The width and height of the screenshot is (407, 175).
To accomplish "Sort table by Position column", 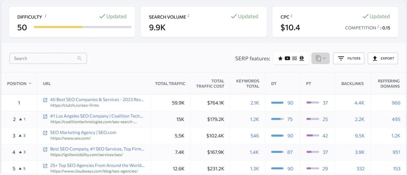I will point(19,83).
